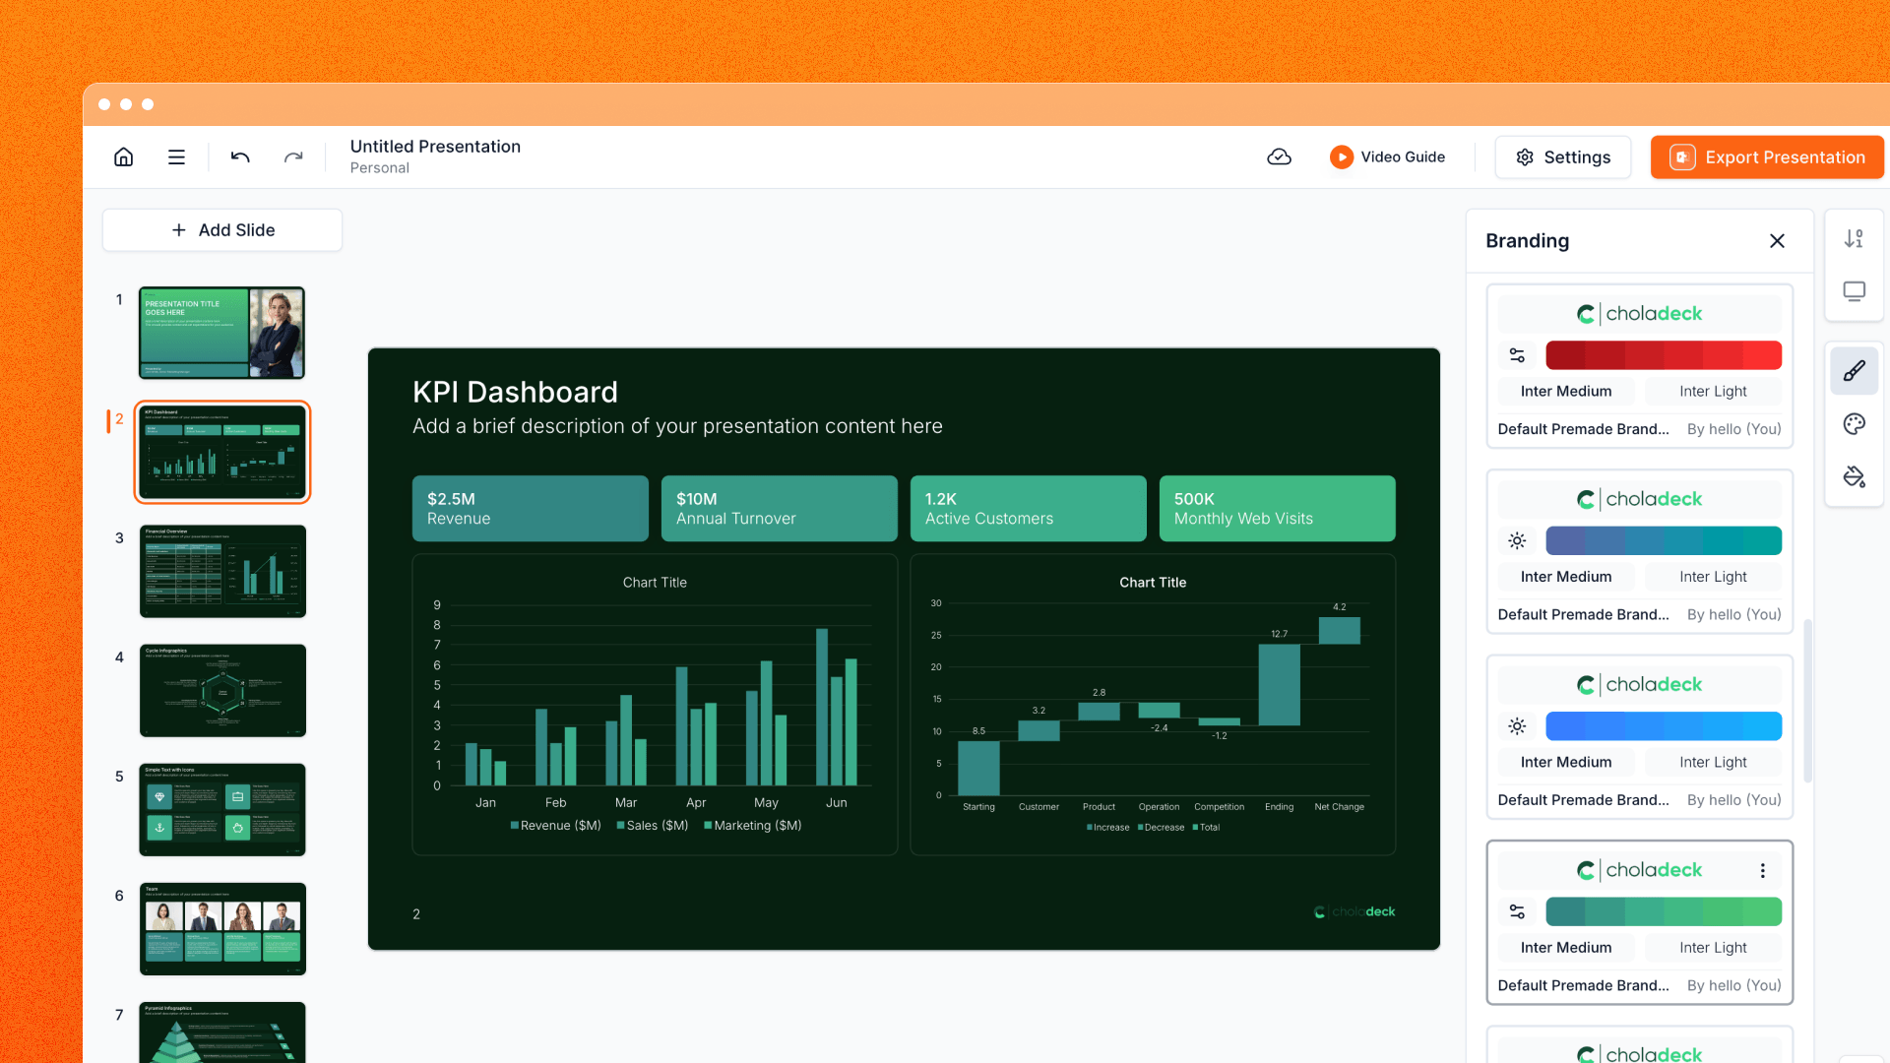This screenshot has width=1890, height=1063.
Task: Click the choladeck logo on the green brand card
Action: (x=1639, y=870)
